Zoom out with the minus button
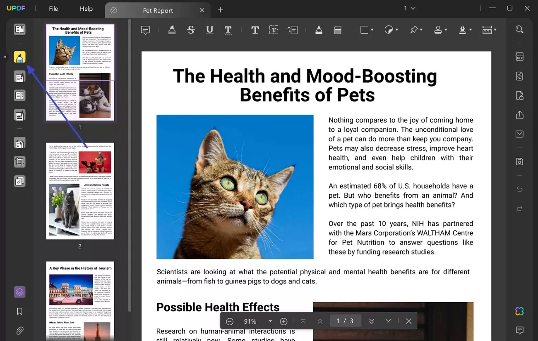The height and width of the screenshot is (341, 538). coord(230,321)
